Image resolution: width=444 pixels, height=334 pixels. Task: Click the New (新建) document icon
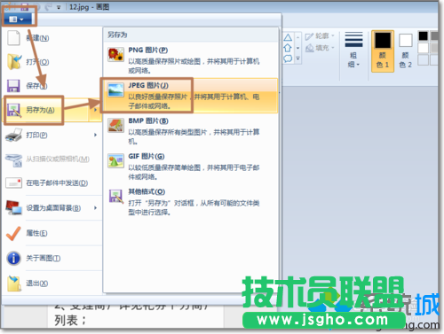[x=13, y=38]
